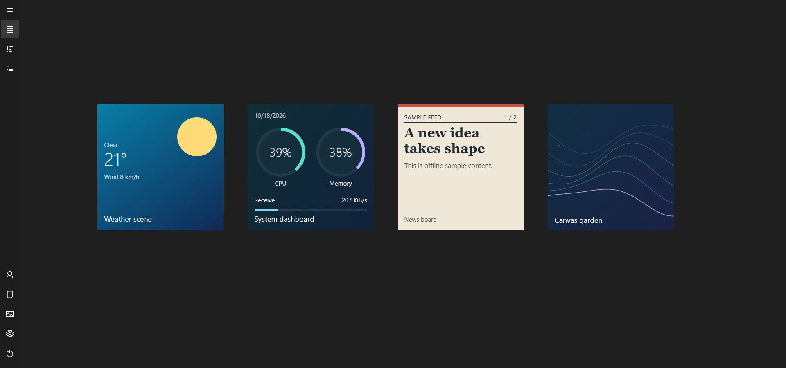Click the '207 KiB/s' value
The image size is (786, 368).
tap(355, 200)
